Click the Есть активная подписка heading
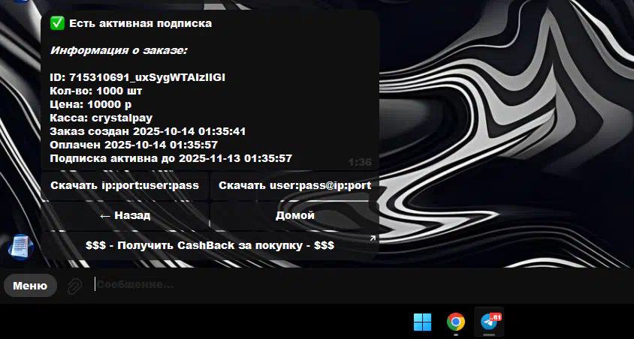Screen dimensions: 634x339 140,23
